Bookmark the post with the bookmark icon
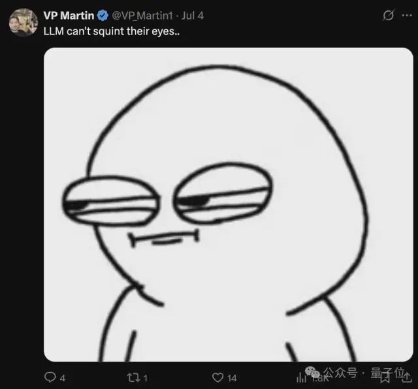This screenshot has height=389, width=418. click(385, 377)
